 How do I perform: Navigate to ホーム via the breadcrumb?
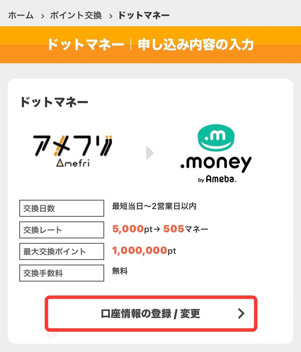coord(21,16)
